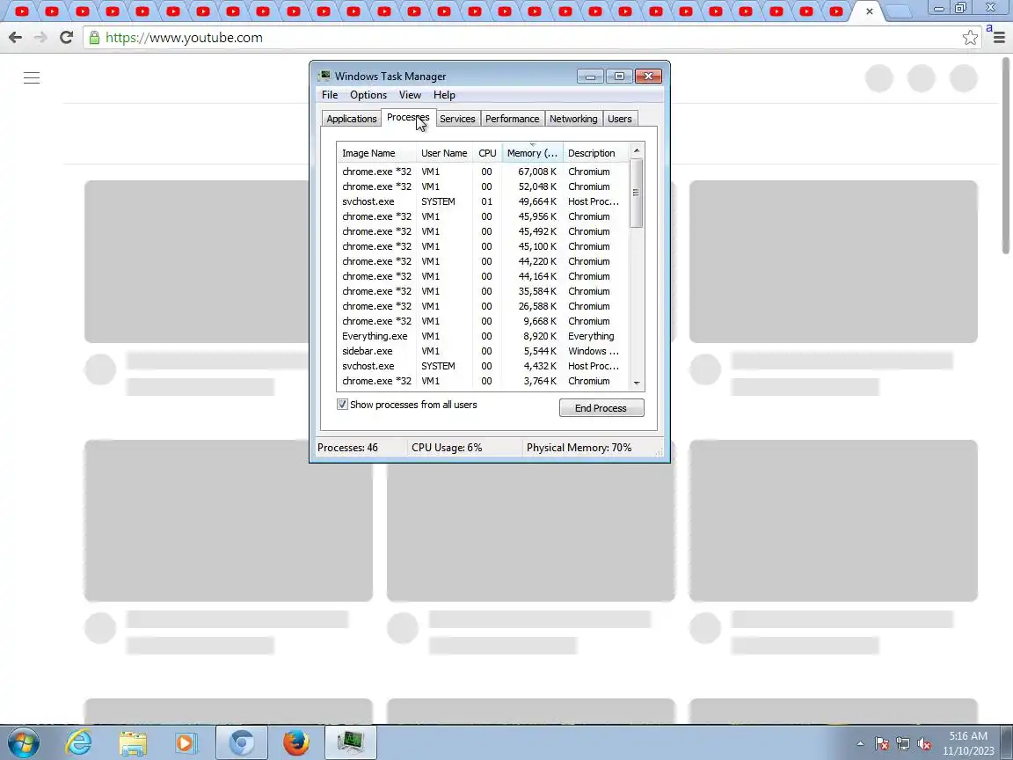This screenshot has height=760, width=1013.
Task: Switch to the Users tab
Action: [x=620, y=119]
